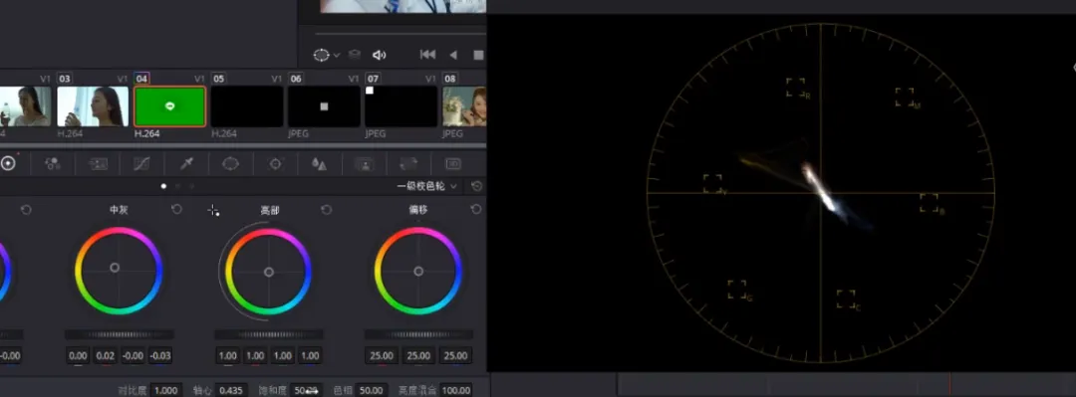This screenshot has width=1076, height=397.
Task: Open the Power Window palette
Action: (230, 164)
